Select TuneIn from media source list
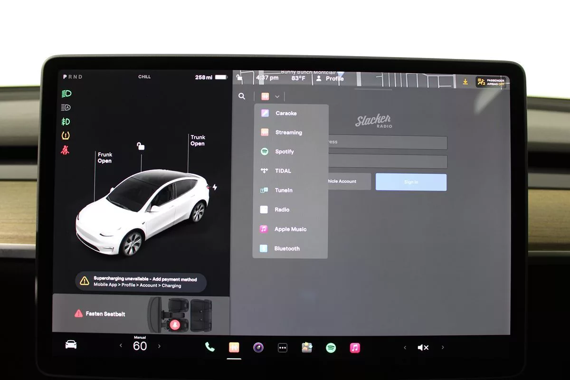 284,190
